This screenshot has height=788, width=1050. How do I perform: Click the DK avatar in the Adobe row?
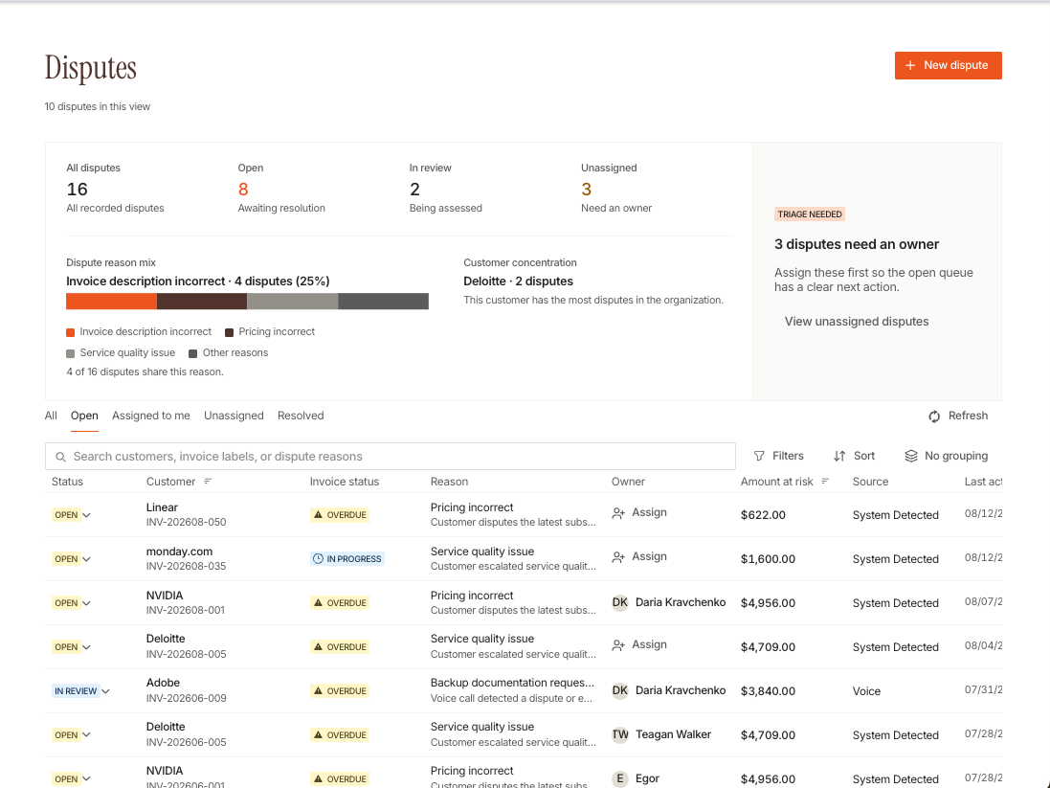[x=620, y=690]
